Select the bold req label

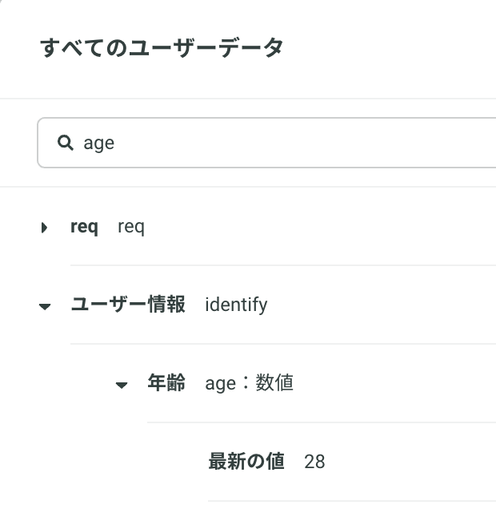84,227
